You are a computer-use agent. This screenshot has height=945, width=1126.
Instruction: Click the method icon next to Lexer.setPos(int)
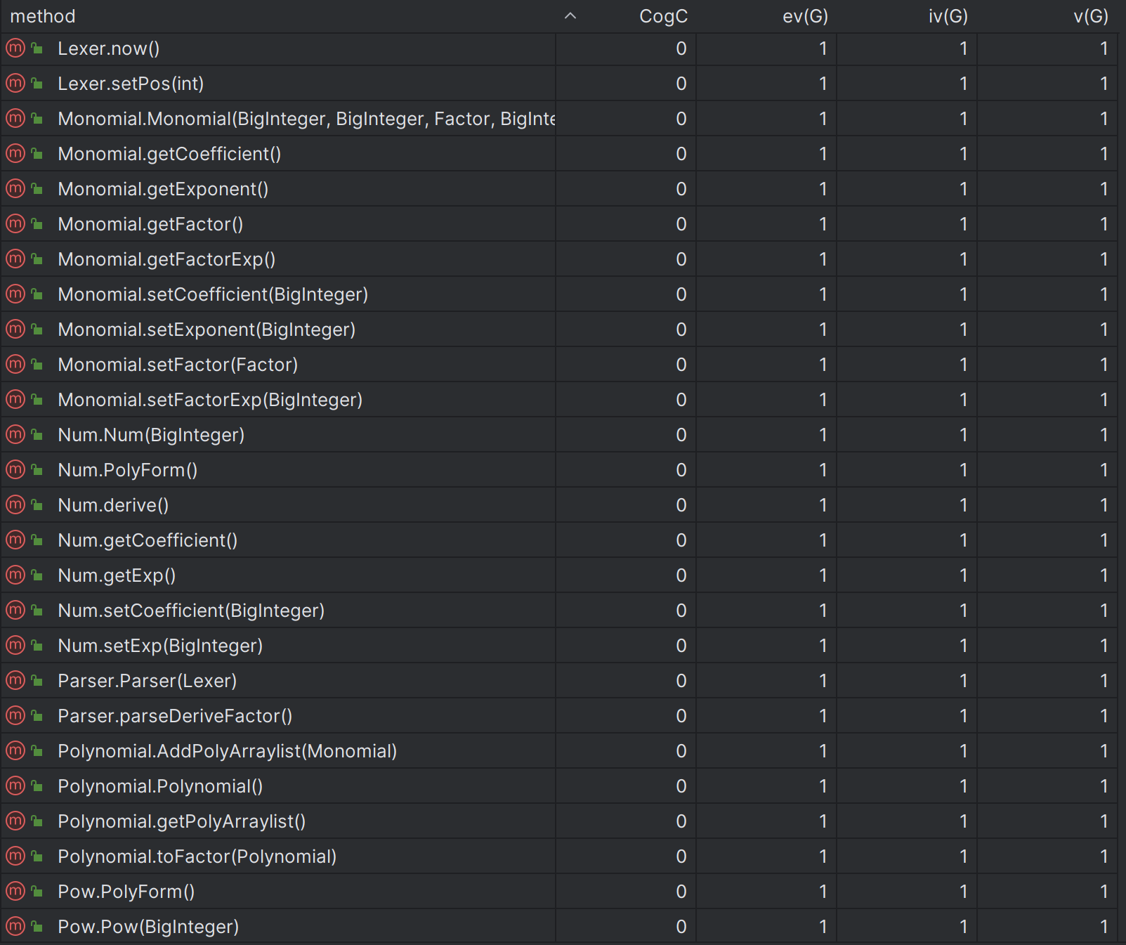point(15,84)
